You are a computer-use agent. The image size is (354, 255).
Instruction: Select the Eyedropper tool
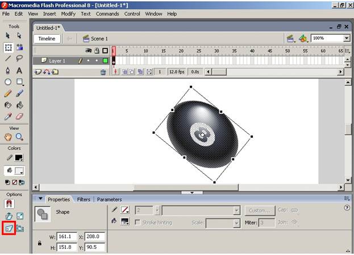click(x=8, y=117)
